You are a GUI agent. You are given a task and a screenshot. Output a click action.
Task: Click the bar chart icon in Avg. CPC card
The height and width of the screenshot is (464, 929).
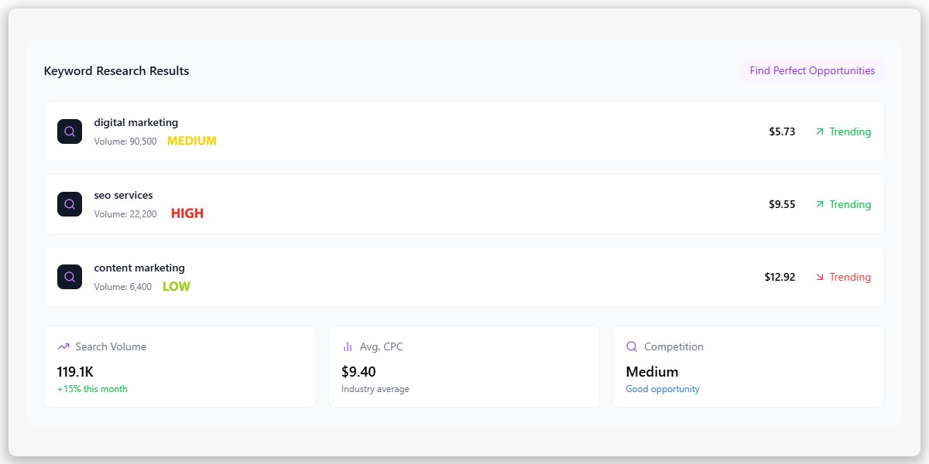coord(348,346)
